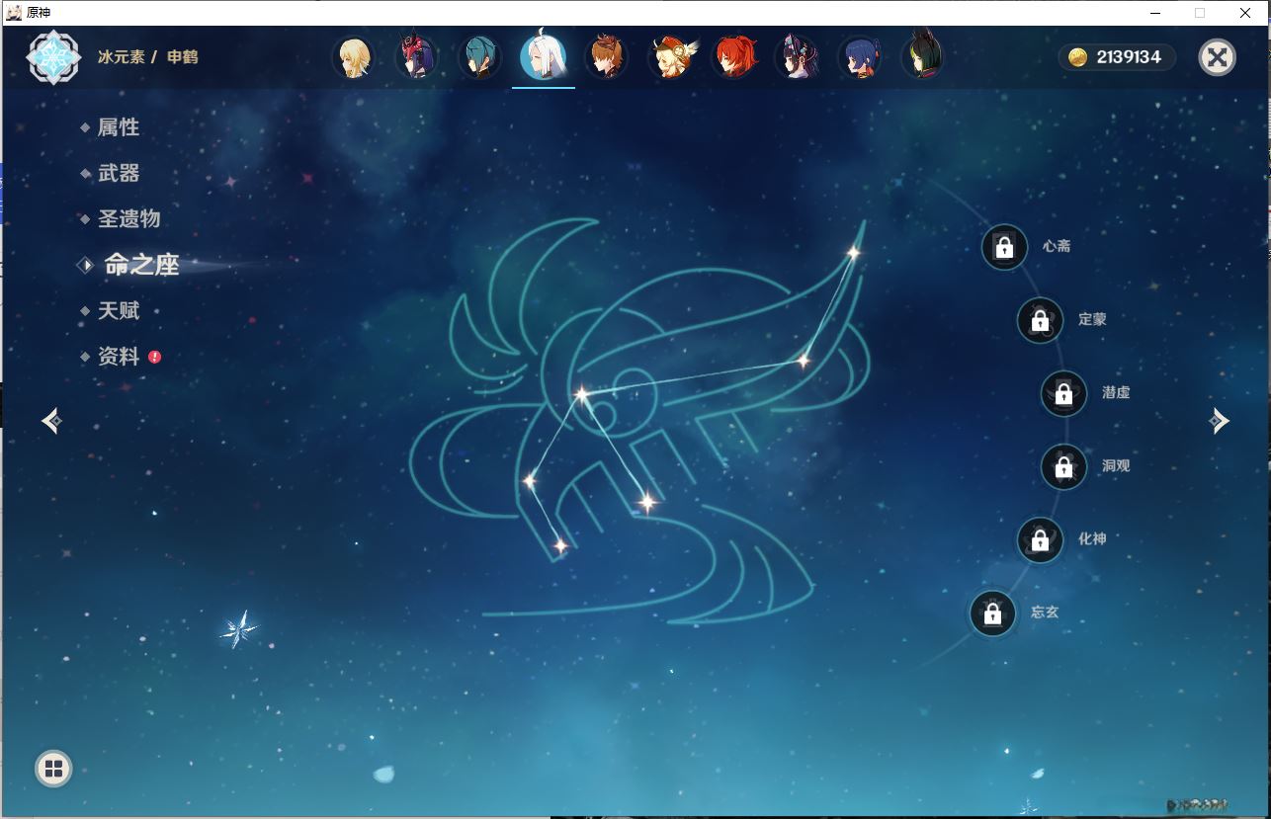Click the Mora balance 2139134
The width and height of the screenshot is (1271, 819).
click(x=1117, y=57)
